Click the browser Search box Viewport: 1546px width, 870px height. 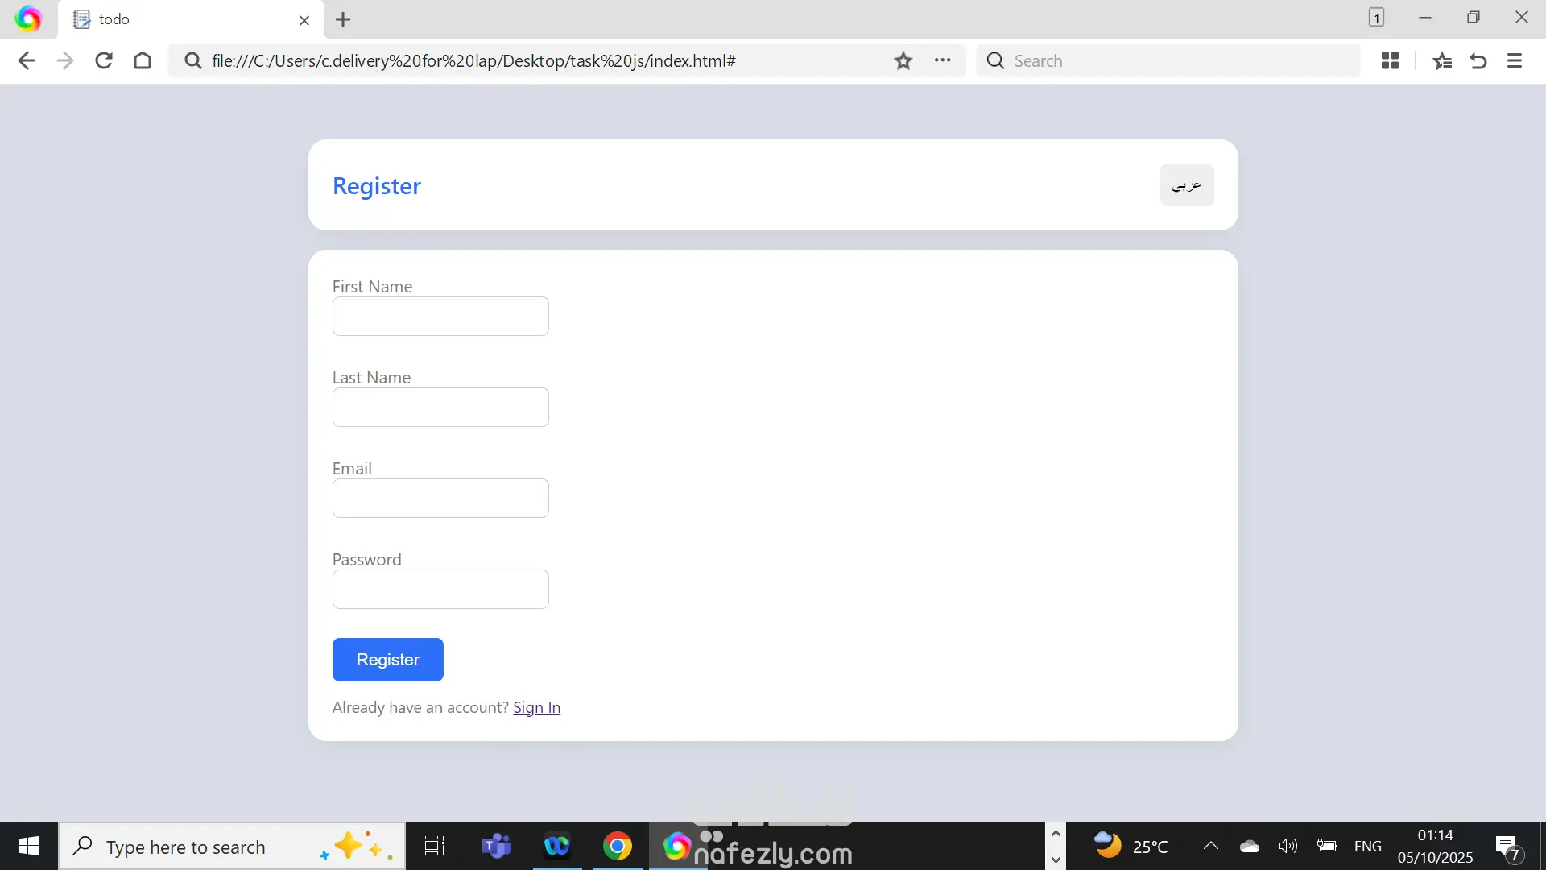1176,61
